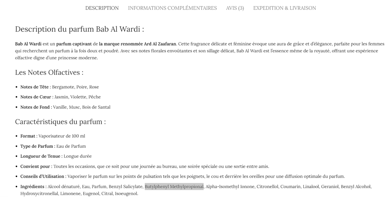Click the value 'Longue durée'

77,156
